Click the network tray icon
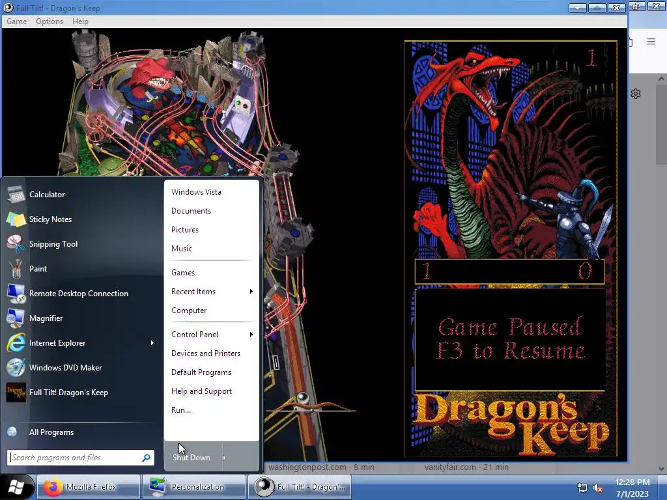 coord(582,488)
